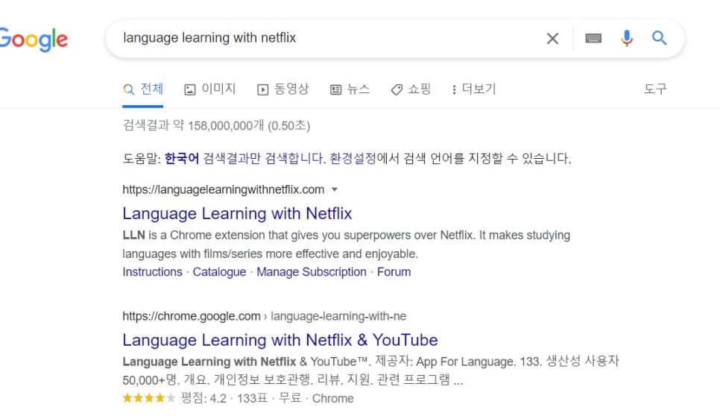Switch to the 쇼핑 (Shopping) tab
This screenshot has width=720, height=416.
point(411,89)
